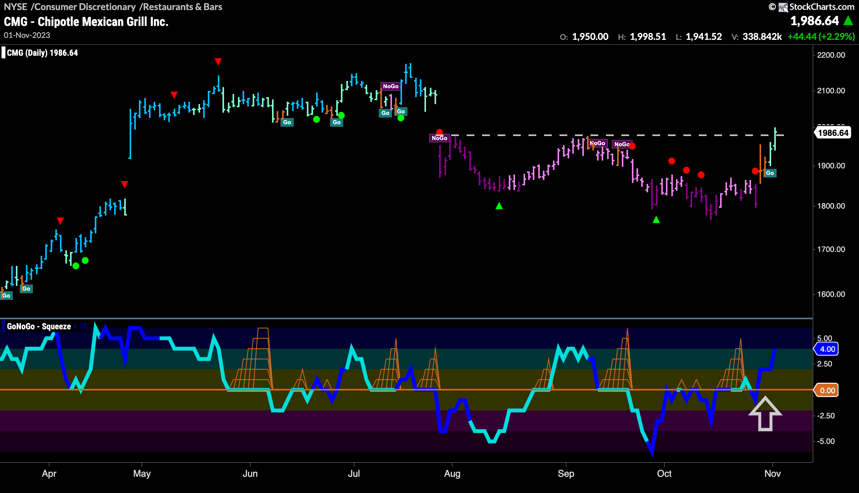This screenshot has height=493, width=859.
Task: Click the Go flag in early June
Action: coord(287,122)
